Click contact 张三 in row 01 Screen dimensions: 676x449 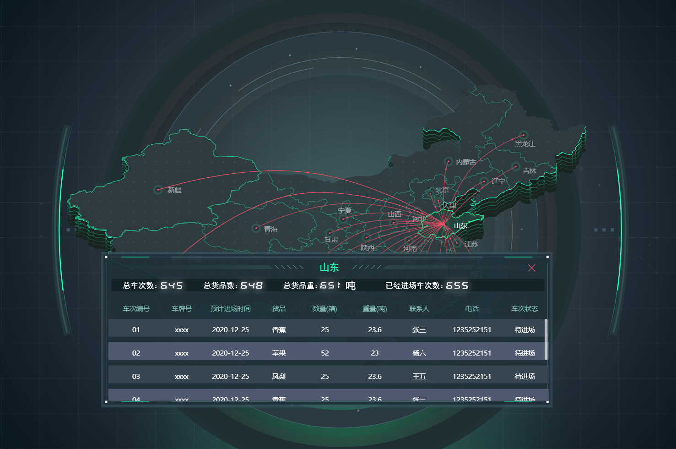click(x=419, y=329)
